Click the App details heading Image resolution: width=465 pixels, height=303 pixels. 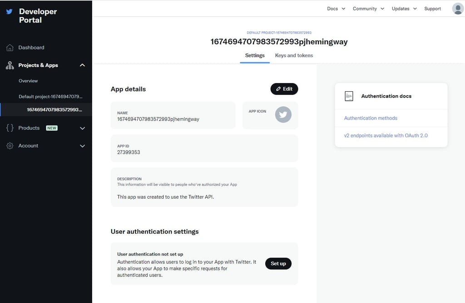[x=128, y=89]
